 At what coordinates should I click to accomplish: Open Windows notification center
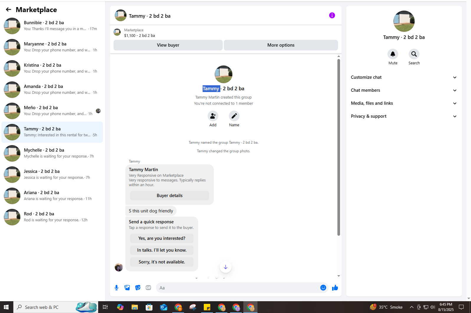coord(461,307)
